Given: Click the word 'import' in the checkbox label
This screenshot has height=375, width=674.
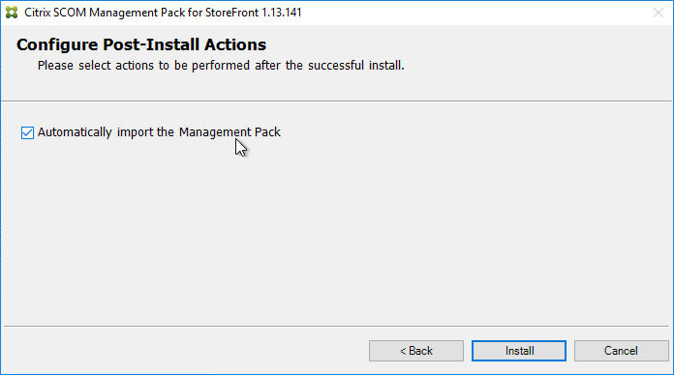Looking at the screenshot, I should point(135,132).
